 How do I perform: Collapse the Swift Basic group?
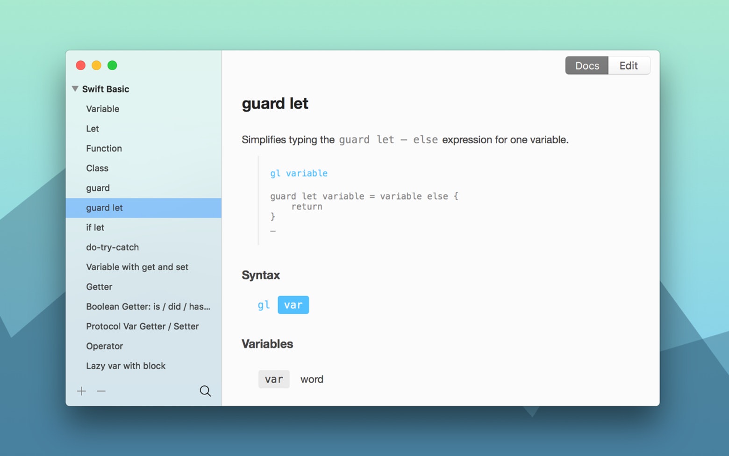pos(75,88)
